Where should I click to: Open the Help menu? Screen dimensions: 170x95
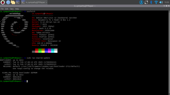click(17, 9)
